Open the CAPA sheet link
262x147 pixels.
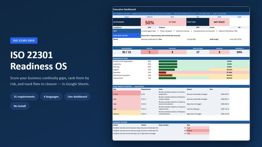click(x=219, y=17)
